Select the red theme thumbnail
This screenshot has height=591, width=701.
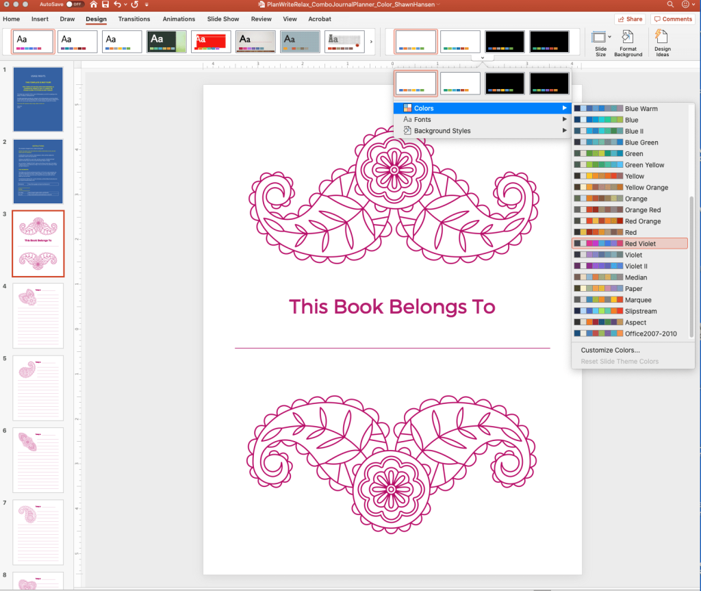tap(211, 42)
